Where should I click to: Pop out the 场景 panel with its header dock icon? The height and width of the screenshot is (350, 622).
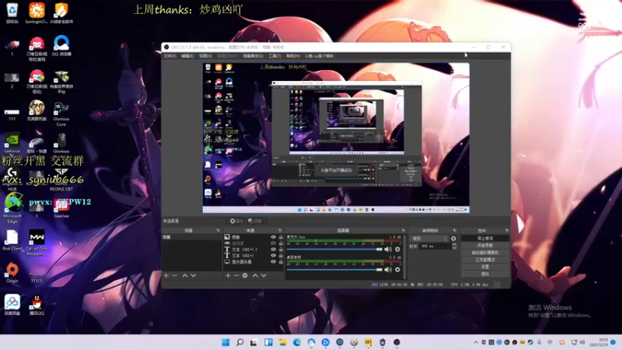point(218,230)
